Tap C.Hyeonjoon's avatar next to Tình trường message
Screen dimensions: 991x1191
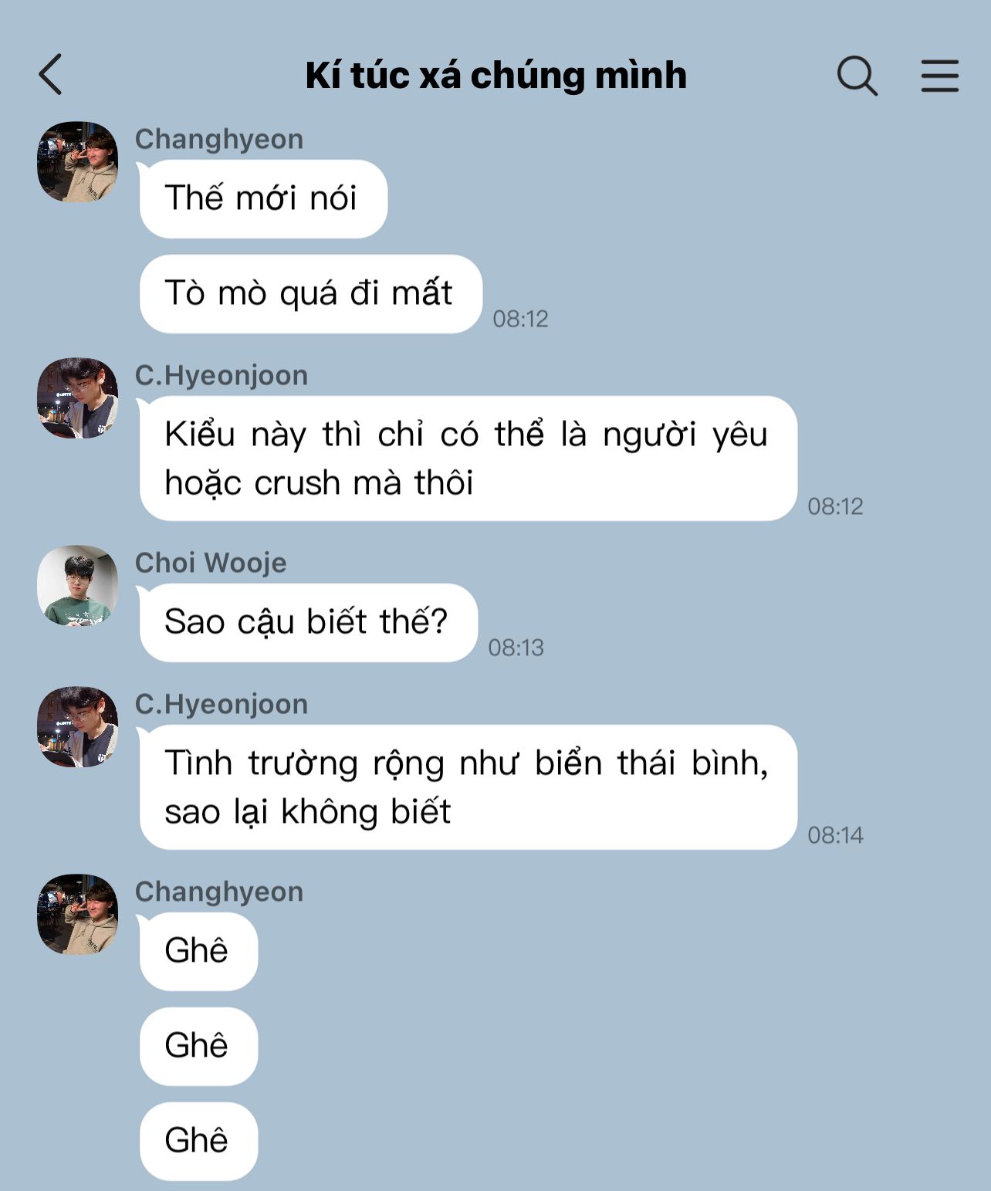77,726
